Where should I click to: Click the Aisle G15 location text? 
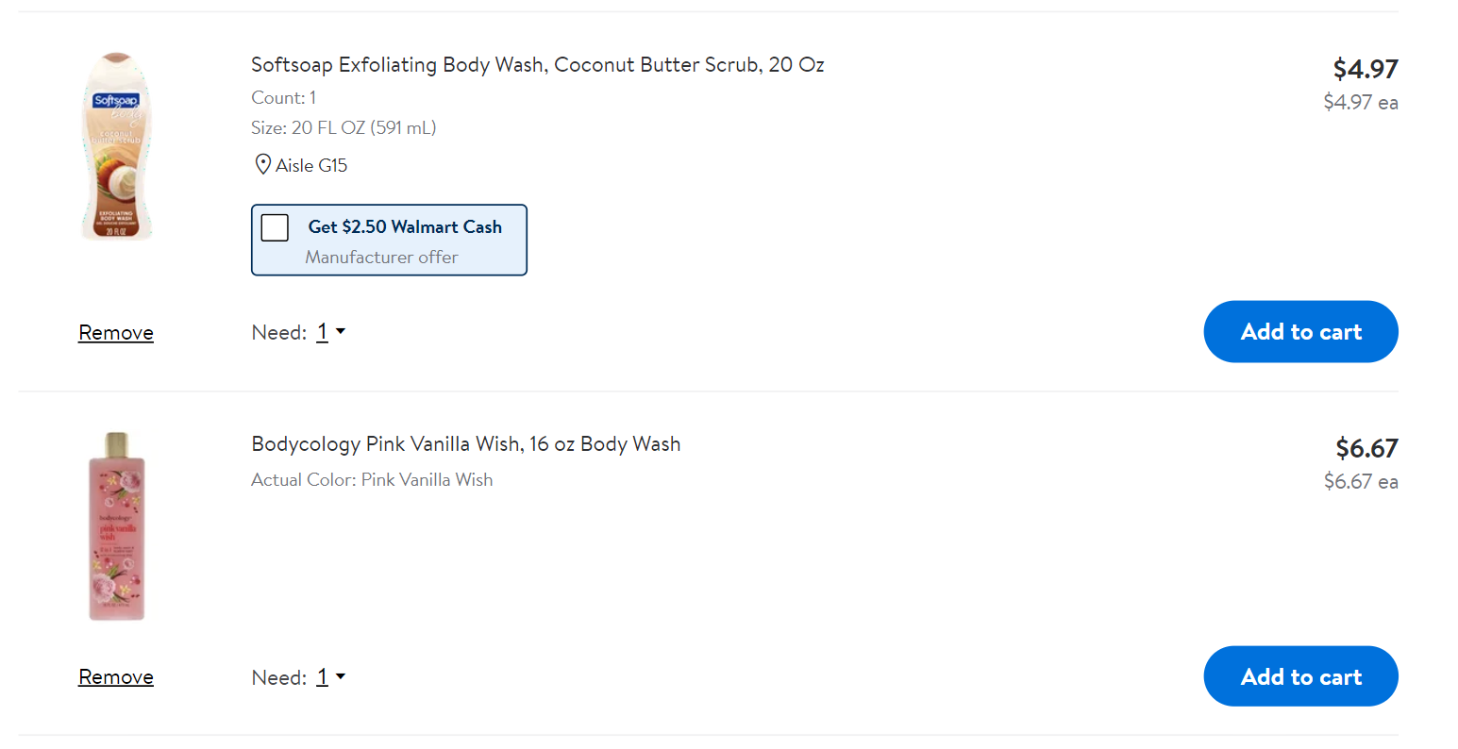[311, 166]
